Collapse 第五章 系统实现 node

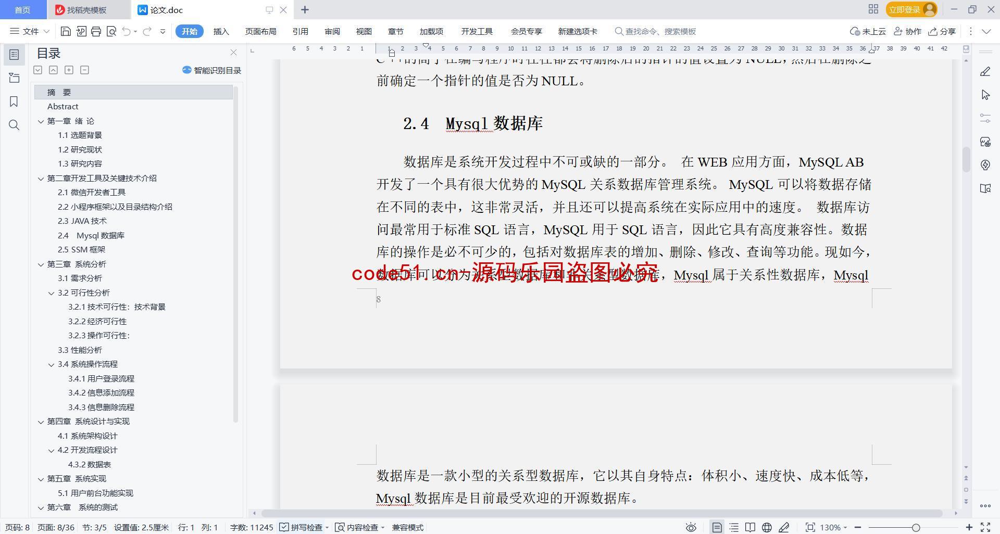[x=41, y=479]
